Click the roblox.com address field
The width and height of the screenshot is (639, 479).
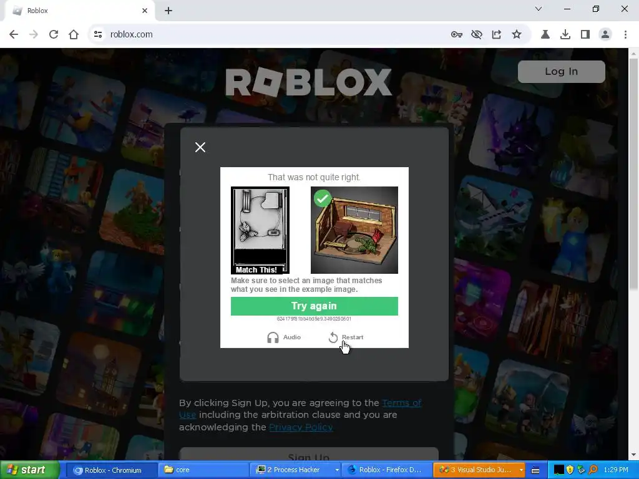pos(269,34)
